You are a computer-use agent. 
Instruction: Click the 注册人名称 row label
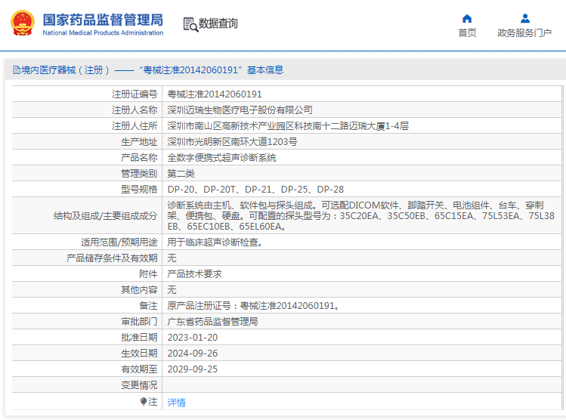135,110
